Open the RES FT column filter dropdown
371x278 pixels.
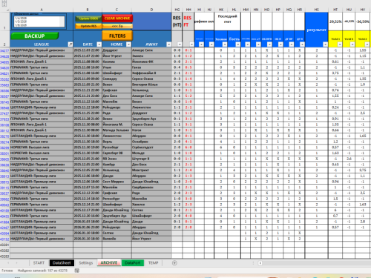(191, 44)
